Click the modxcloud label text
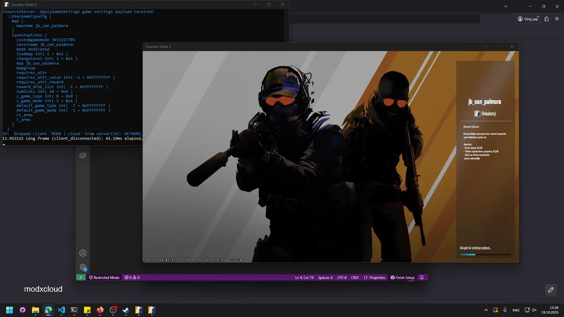The height and width of the screenshot is (317, 564). click(x=43, y=289)
